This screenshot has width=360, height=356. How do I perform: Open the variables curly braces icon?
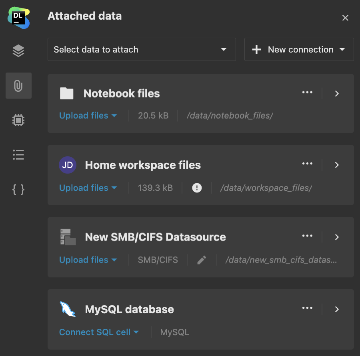18,189
